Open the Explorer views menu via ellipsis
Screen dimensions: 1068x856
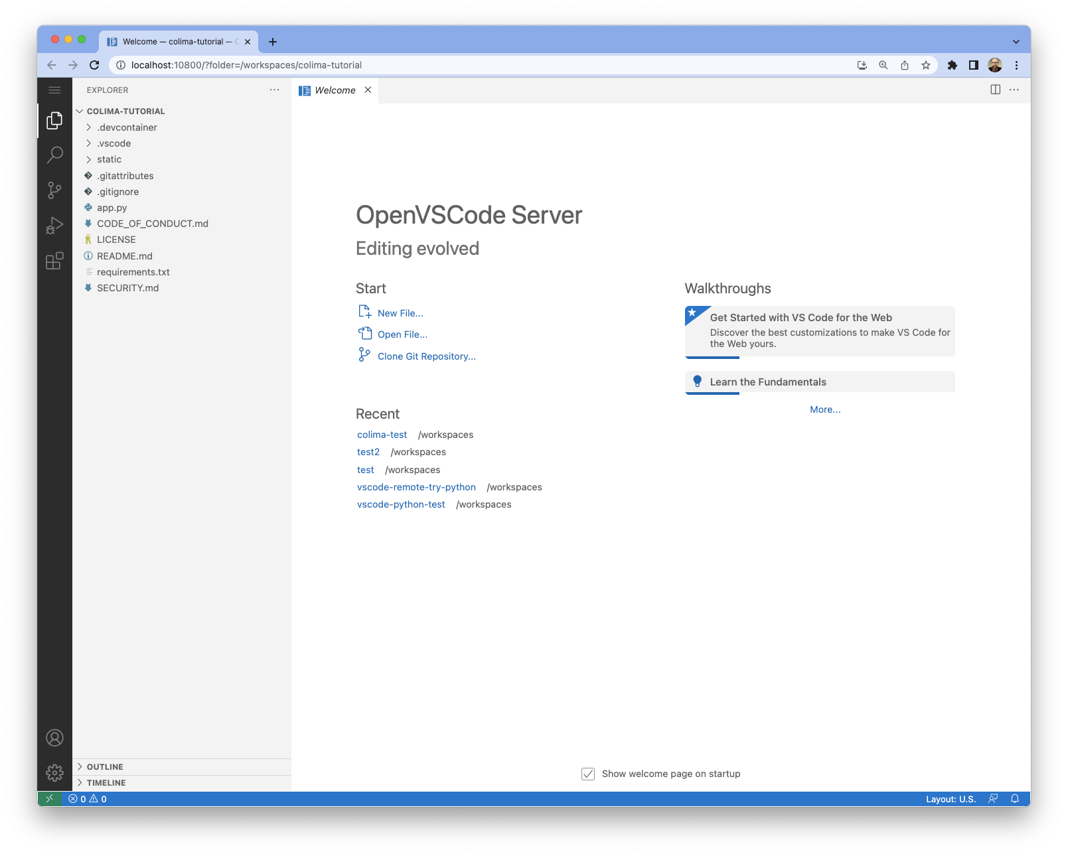[274, 90]
